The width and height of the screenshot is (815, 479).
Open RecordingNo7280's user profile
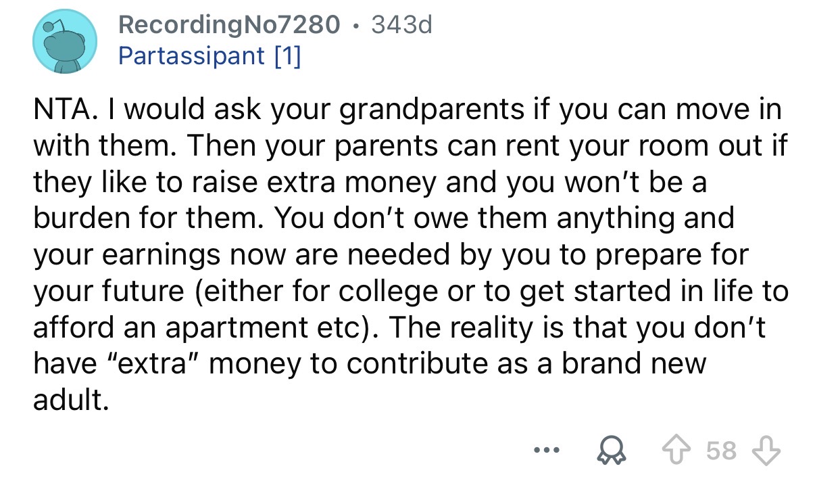tap(229, 25)
